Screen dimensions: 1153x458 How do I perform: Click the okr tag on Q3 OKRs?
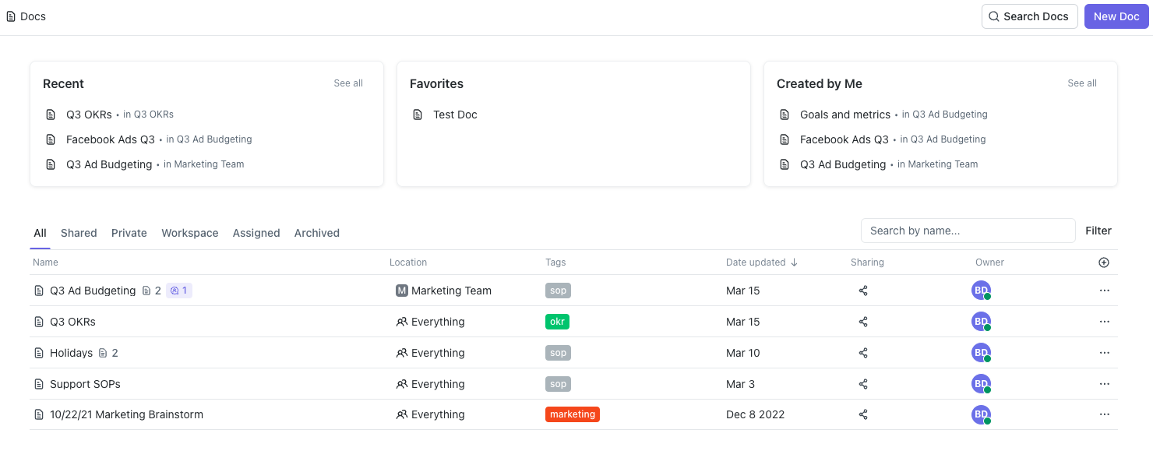click(558, 321)
